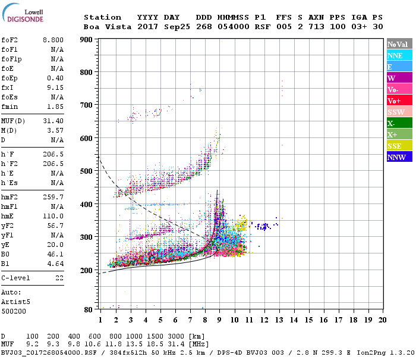Viewport: 416px width, 357px height.
Task: Click the h`F value 206.5
Action: click(x=53, y=154)
